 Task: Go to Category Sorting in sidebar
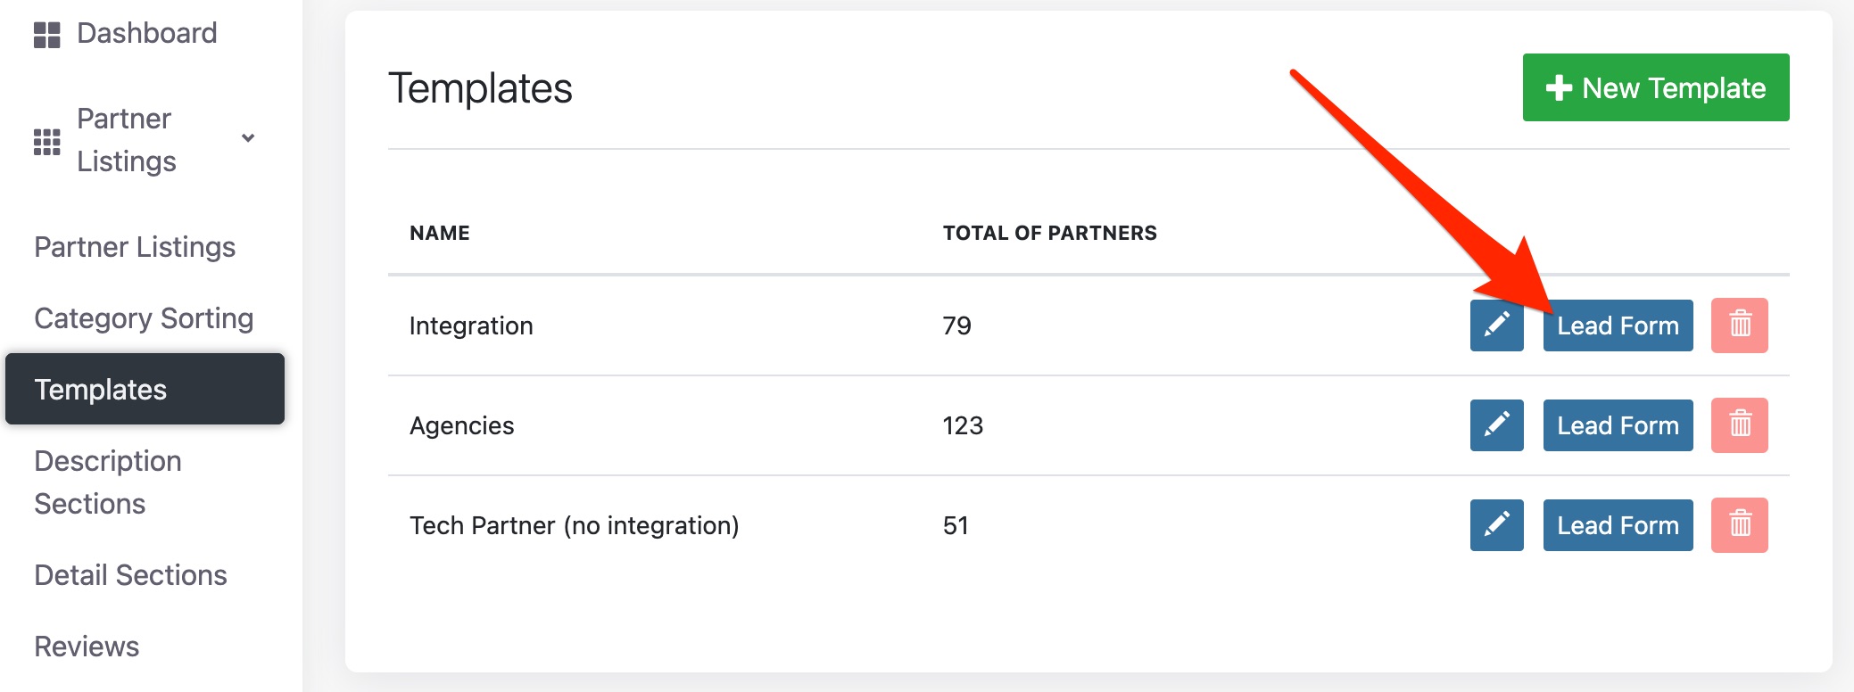tap(144, 318)
